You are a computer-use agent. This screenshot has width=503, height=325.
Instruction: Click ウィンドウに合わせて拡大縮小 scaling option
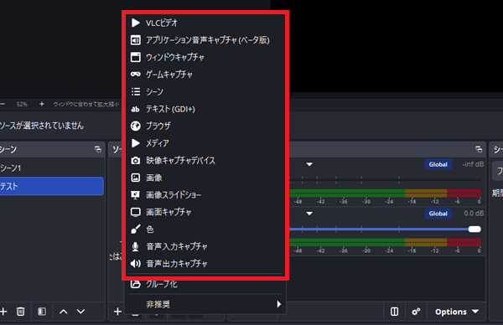[x=86, y=104]
